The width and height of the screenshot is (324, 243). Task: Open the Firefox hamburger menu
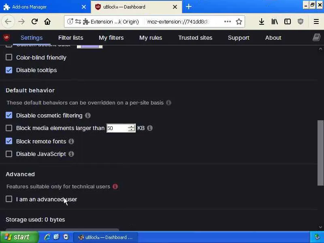316,21
